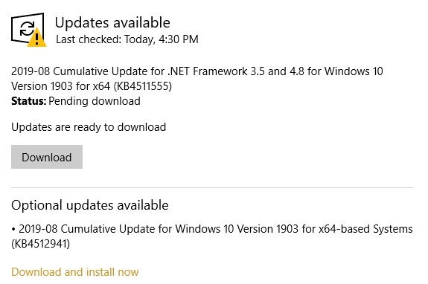Image resolution: width=428 pixels, height=284 pixels.
Task: Click the 'Updates are ready to download' message
Action: (x=89, y=127)
